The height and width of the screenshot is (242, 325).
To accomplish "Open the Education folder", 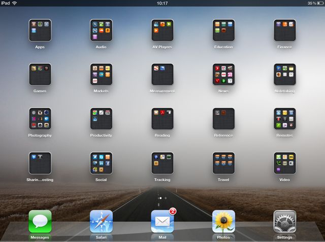I will 223,30.
